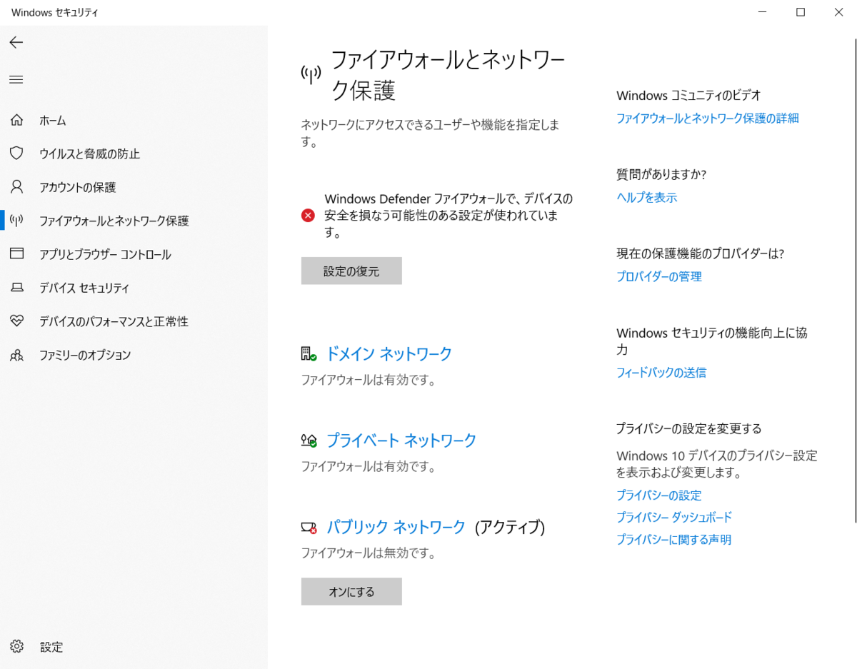Click the domain network building icon
Screen dimensions: 857x669
click(x=309, y=353)
